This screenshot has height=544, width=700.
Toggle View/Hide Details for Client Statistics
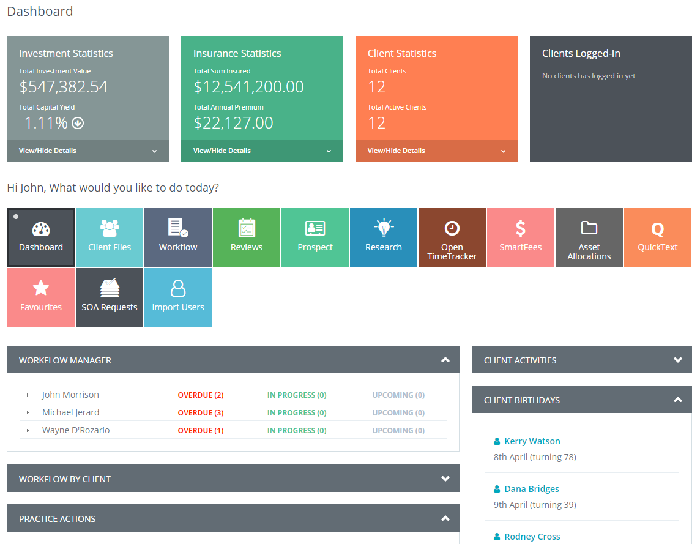coord(436,151)
